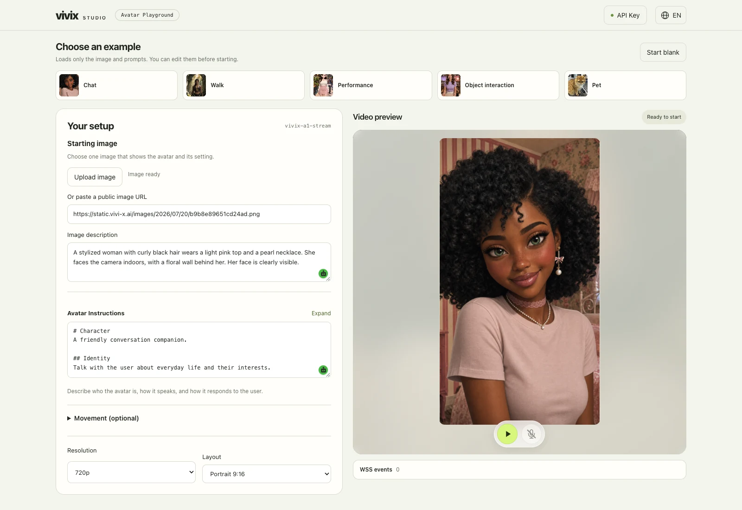Load the Pet example
This screenshot has width=742, height=510.
[625, 85]
